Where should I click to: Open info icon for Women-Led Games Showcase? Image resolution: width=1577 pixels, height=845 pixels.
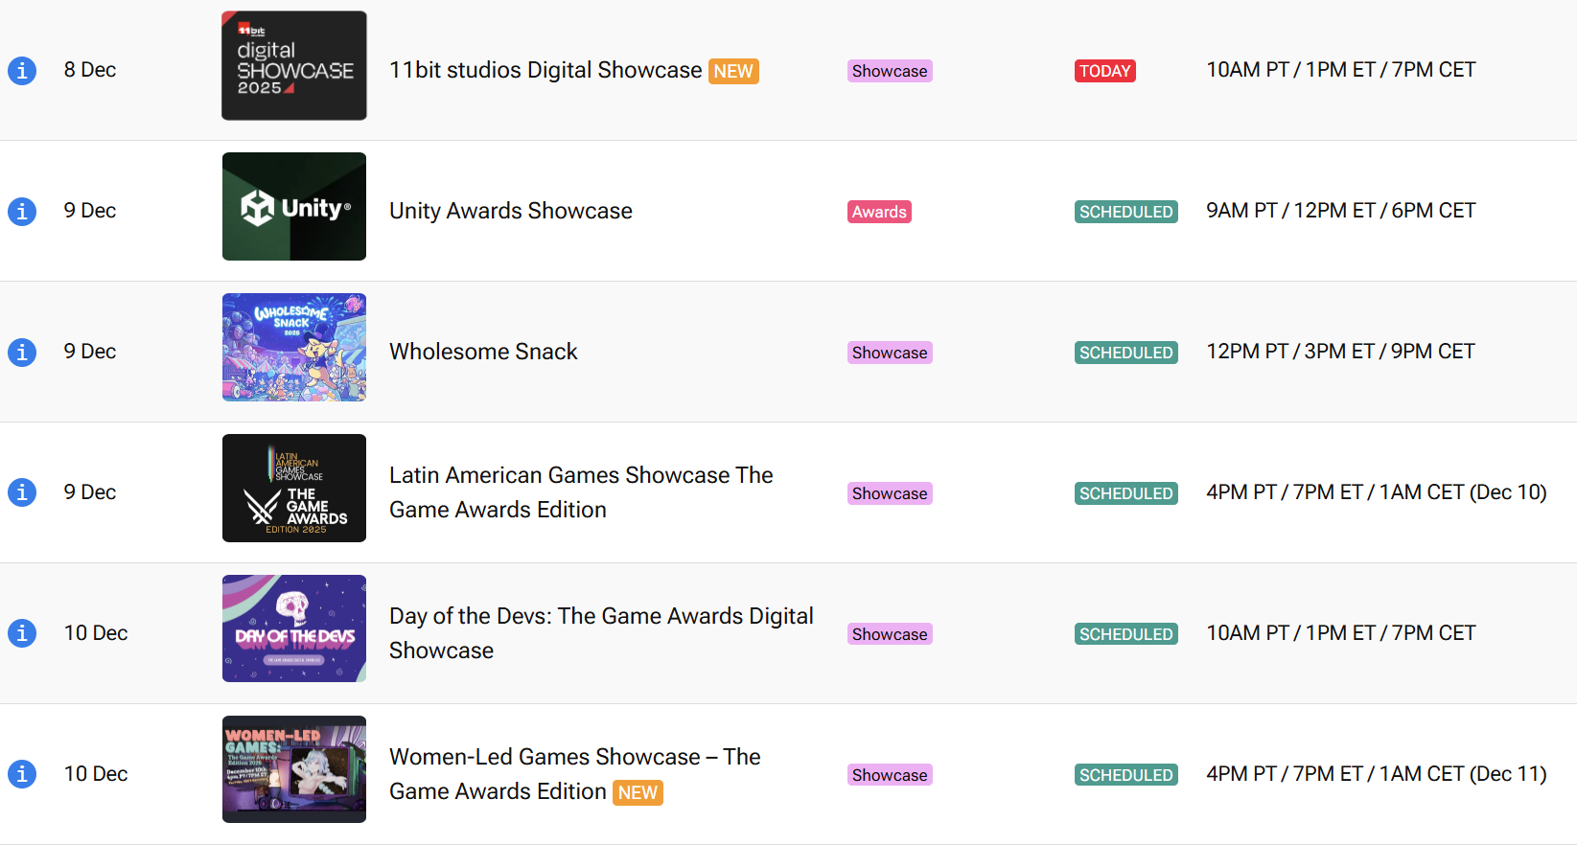tap(22, 774)
